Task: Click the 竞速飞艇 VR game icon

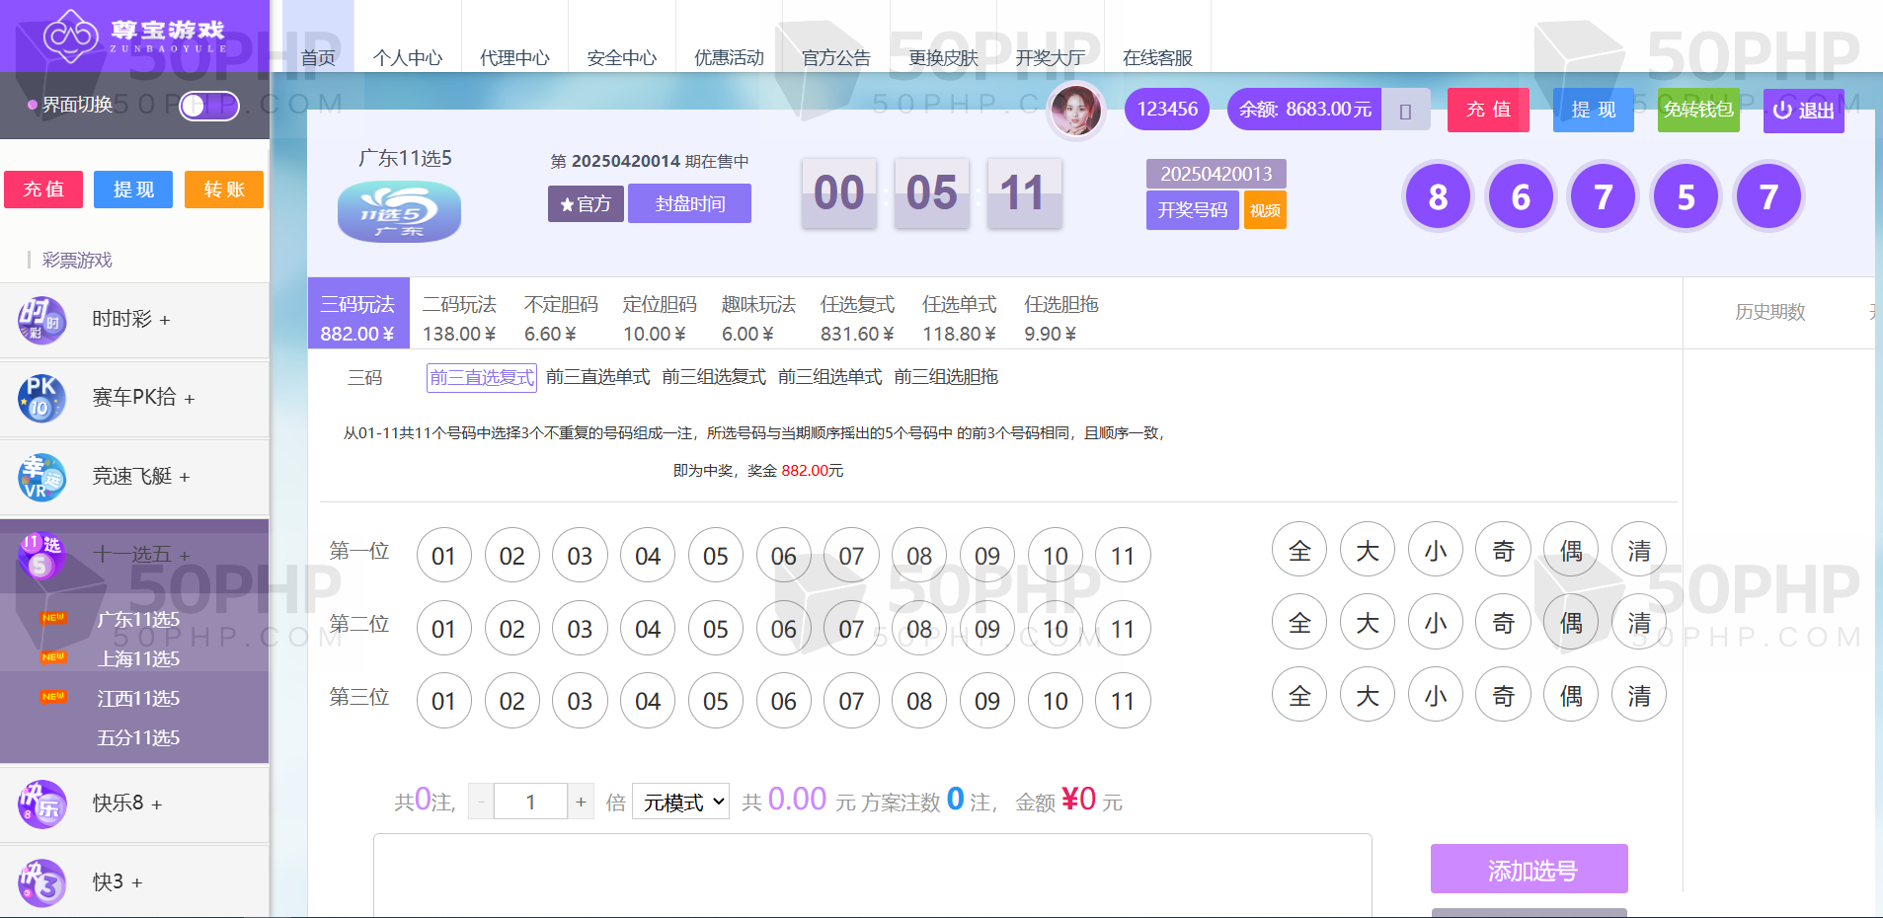Action: coord(41,477)
